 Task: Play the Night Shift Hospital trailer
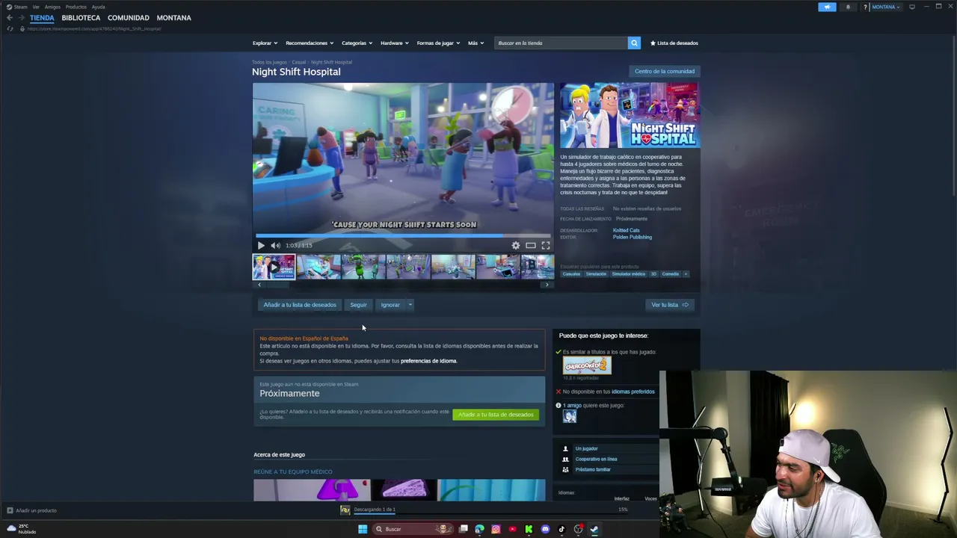pyautogui.click(x=260, y=245)
